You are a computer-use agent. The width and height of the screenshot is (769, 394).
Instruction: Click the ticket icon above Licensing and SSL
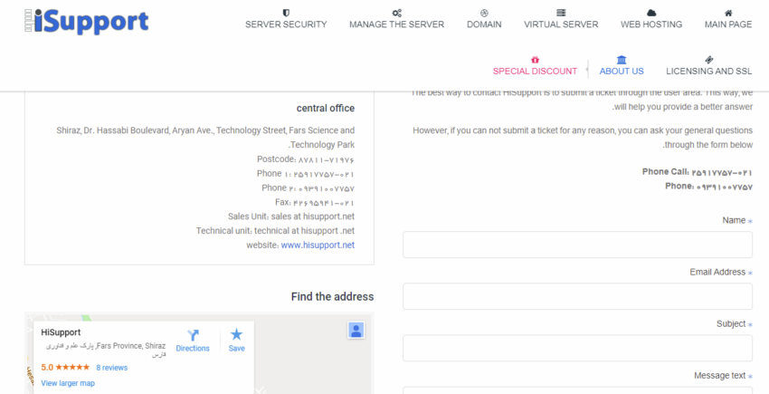coord(708,60)
